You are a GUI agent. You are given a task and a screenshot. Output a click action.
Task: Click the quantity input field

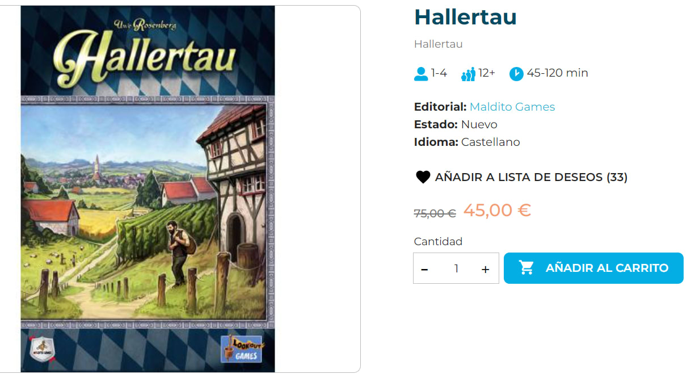[x=456, y=268]
